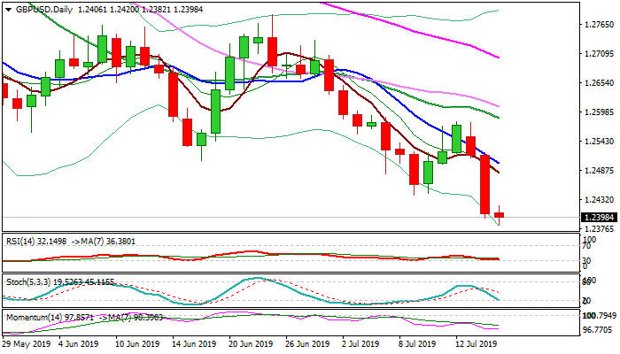620x354 pixels.
Task: Click the GBPUSD,Daily chart title
Action: click(44, 10)
